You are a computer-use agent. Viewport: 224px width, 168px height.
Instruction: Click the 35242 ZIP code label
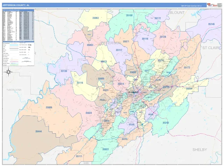[166, 123]
